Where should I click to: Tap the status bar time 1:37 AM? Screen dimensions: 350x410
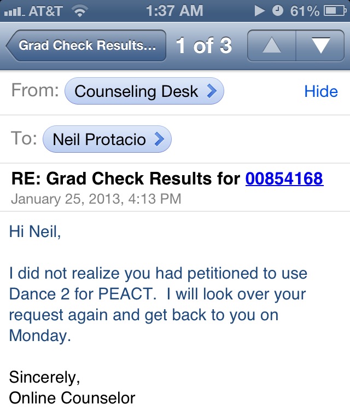point(174,10)
